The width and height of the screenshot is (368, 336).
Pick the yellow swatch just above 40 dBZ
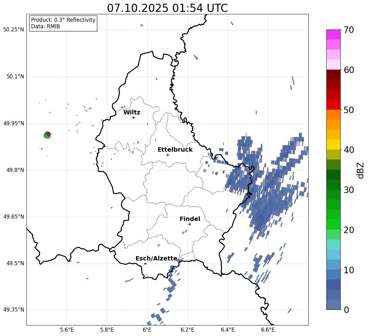tap(333, 145)
